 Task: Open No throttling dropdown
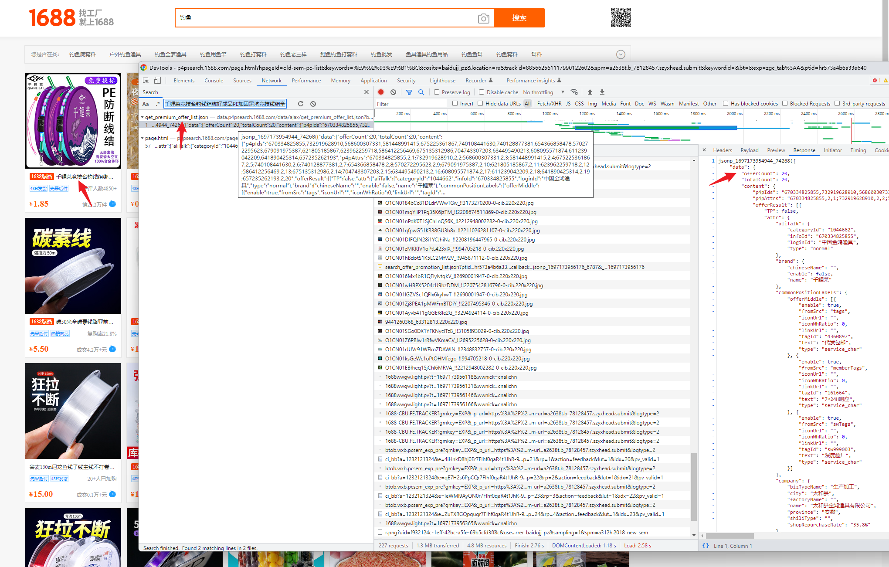coord(543,92)
